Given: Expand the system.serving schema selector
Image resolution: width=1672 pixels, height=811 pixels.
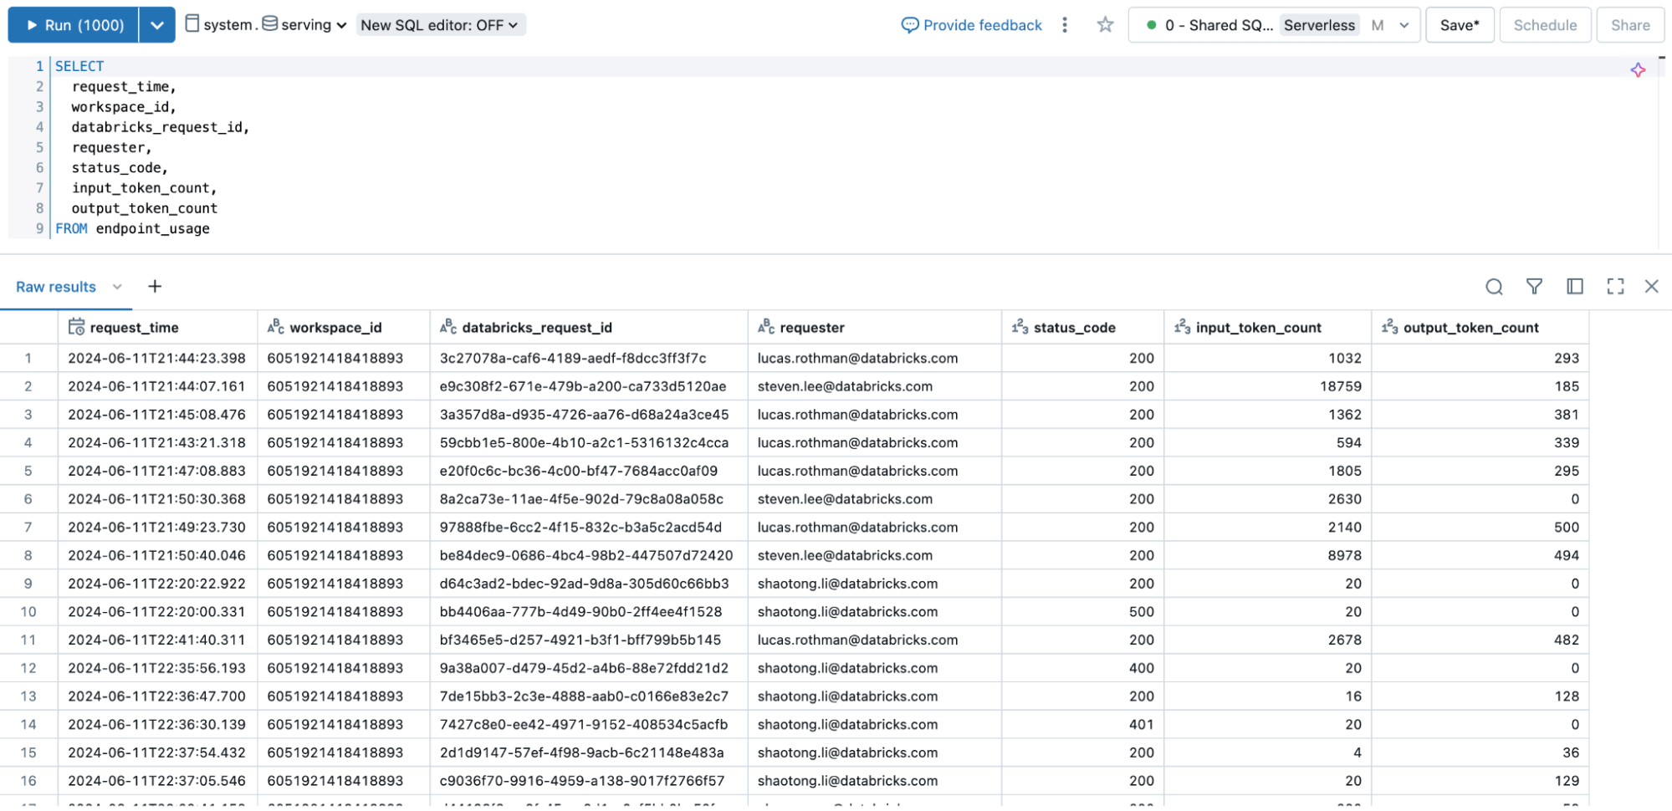Looking at the screenshot, I should (x=266, y=25).
